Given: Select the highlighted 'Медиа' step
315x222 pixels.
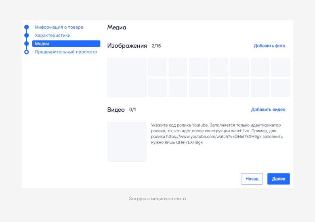Looking at the screenshot, I should pos(66,44).
